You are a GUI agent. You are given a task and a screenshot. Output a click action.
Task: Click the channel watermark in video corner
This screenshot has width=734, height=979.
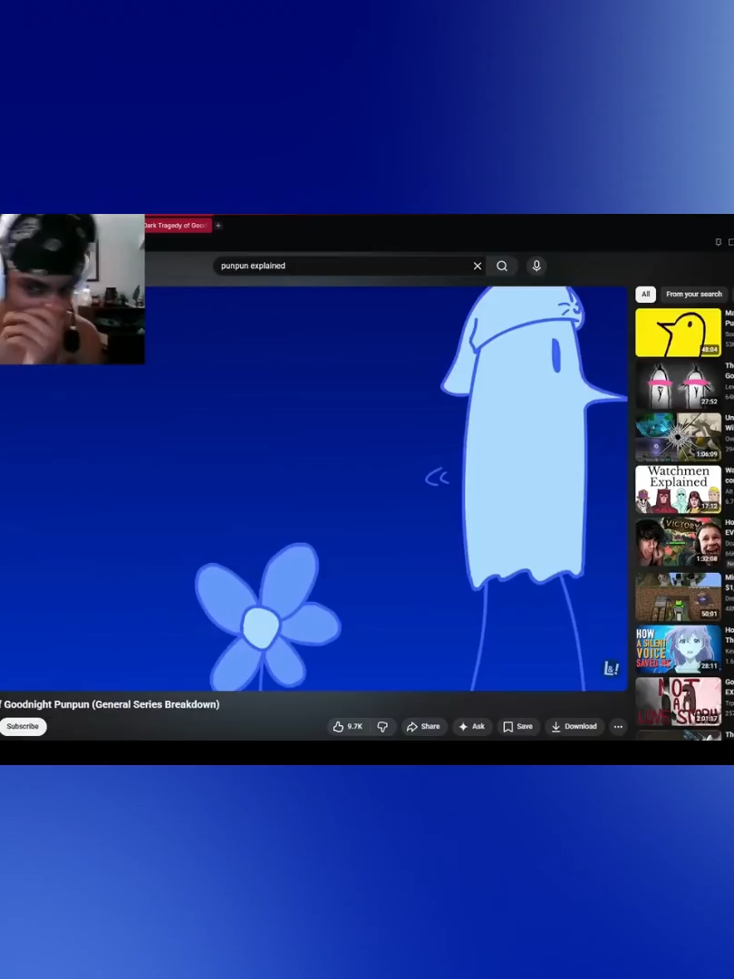(611, 669)
